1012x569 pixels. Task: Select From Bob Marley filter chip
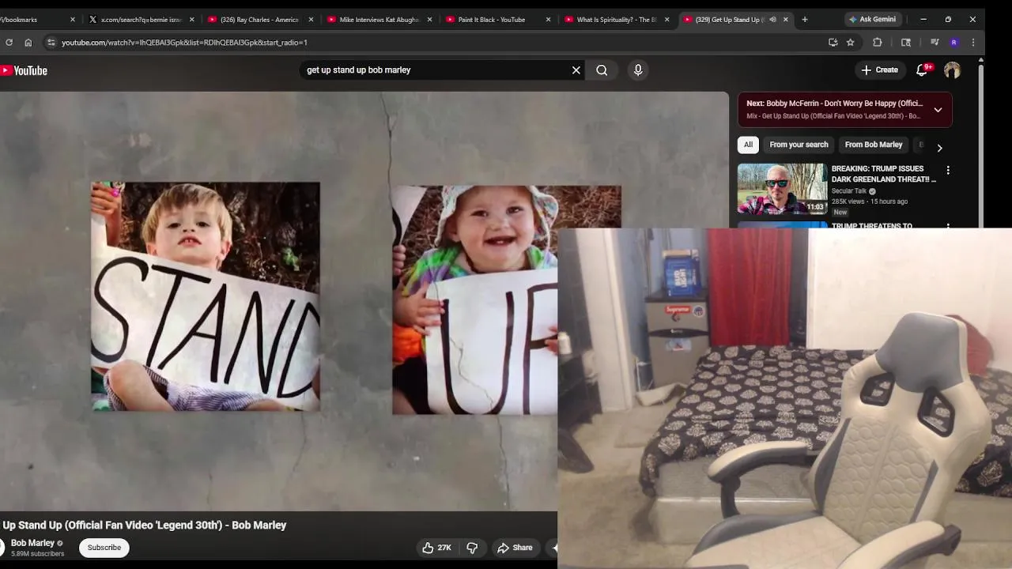[874, 145]
